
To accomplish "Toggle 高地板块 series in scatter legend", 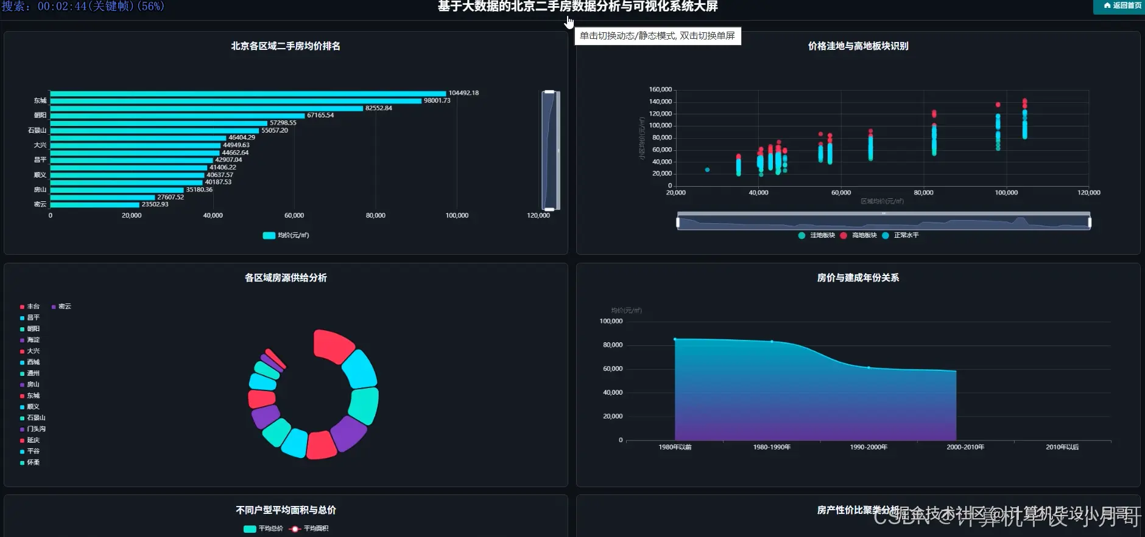I will pos(859,235).
